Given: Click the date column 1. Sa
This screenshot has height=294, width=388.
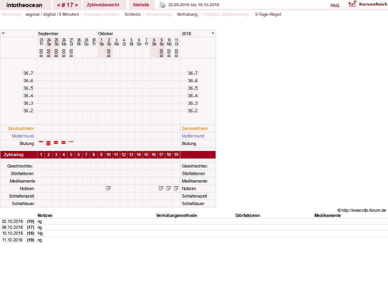Looking at the screenshot, I should [102, 42].
